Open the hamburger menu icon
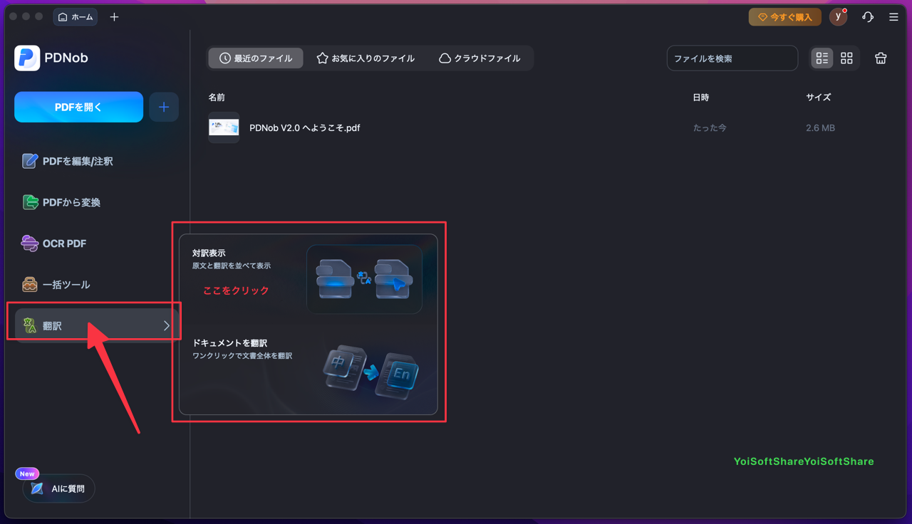Image resolution: width=912 pixels, height=524 pixels. [x=893, y=17]
